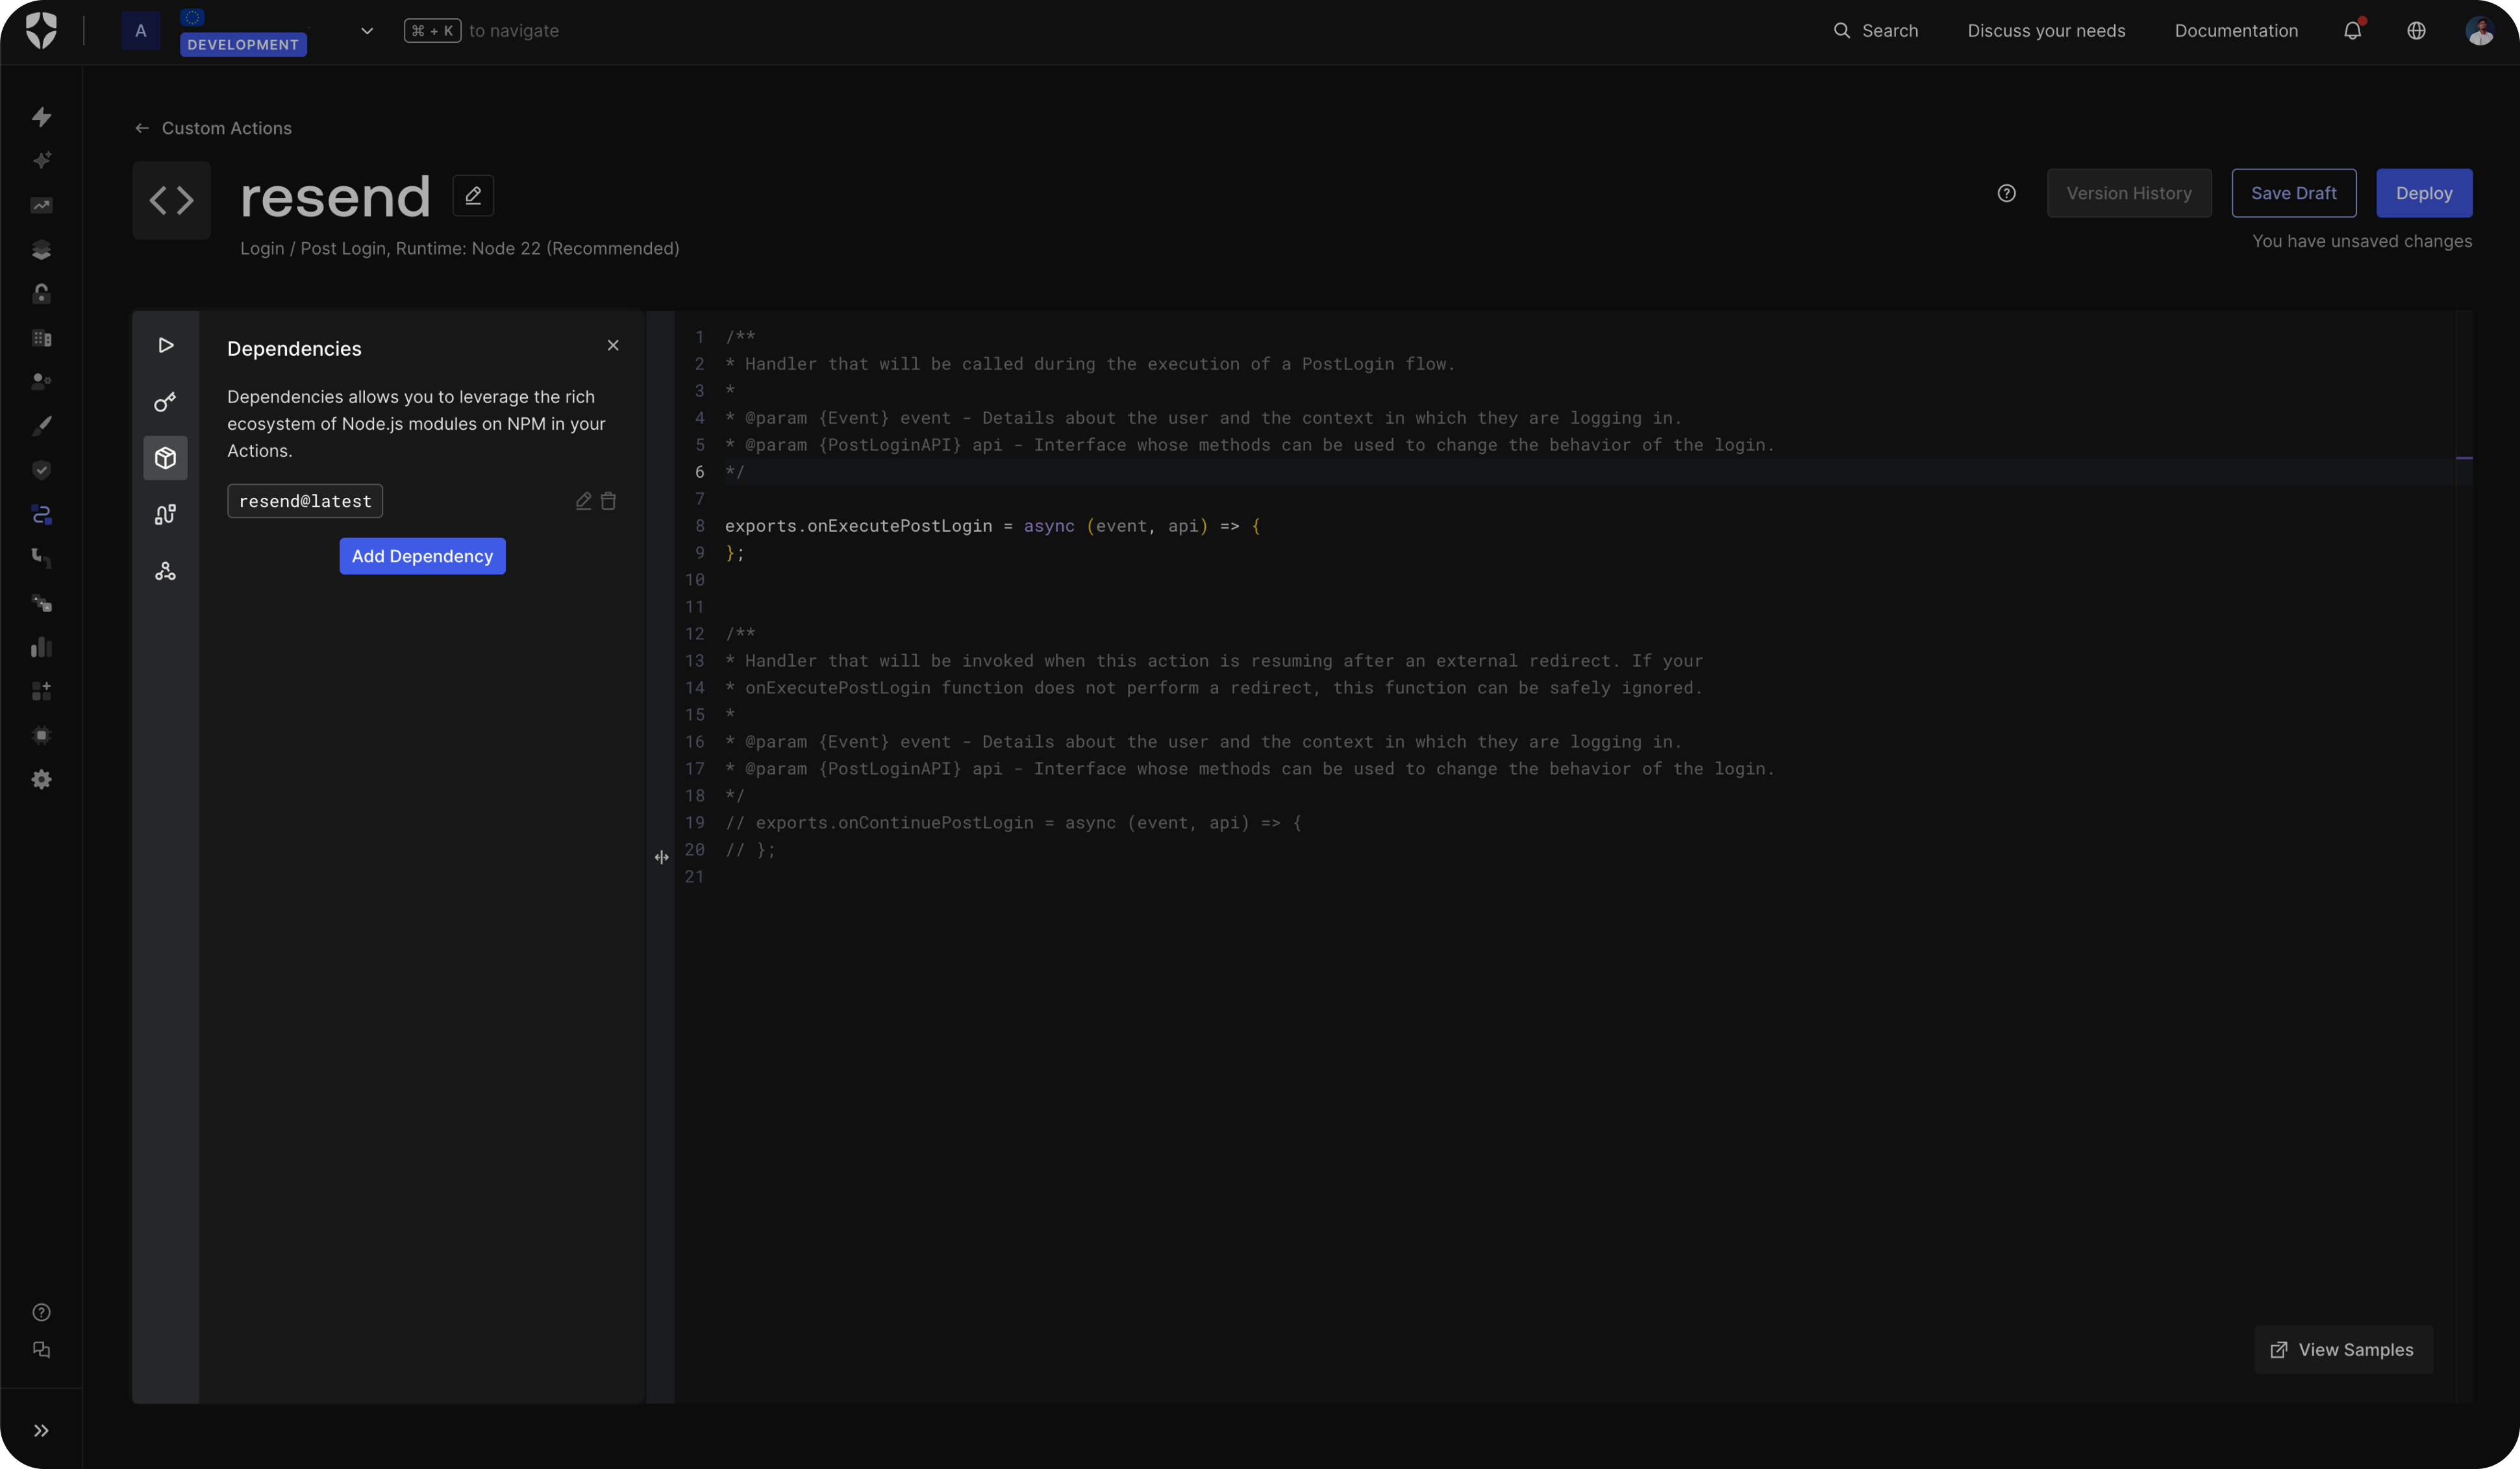Click the tenant avatar letter A
Screen dimensions: 2520x1469
(141, 31)
